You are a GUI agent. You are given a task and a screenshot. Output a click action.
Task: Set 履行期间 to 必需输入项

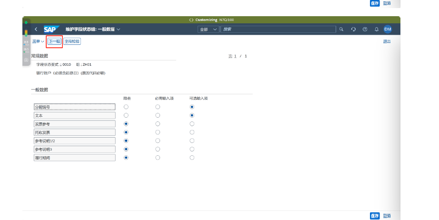(158, 158)
